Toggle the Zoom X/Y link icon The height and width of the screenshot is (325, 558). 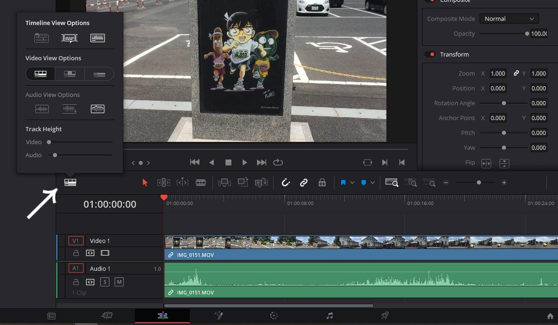pyautogui.click(x=516, y=73)
